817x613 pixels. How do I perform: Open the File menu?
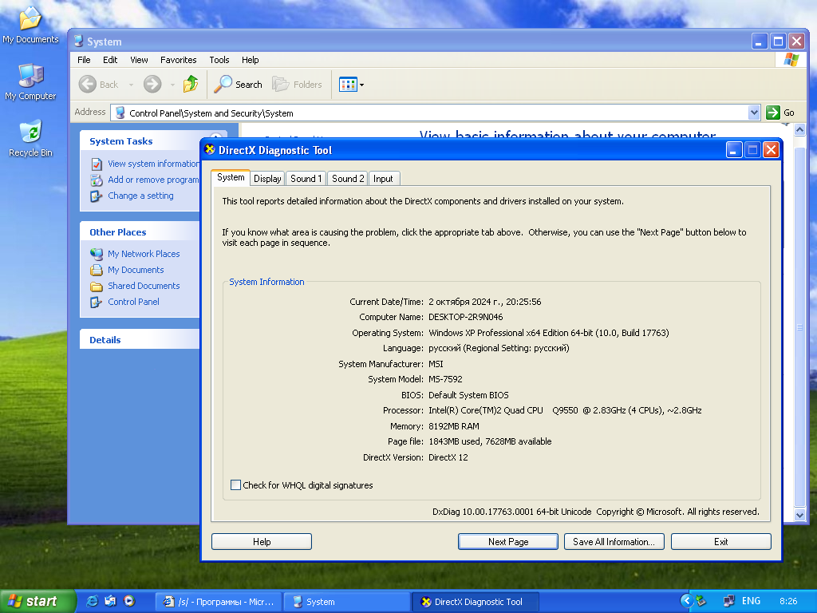click(84, 60)
